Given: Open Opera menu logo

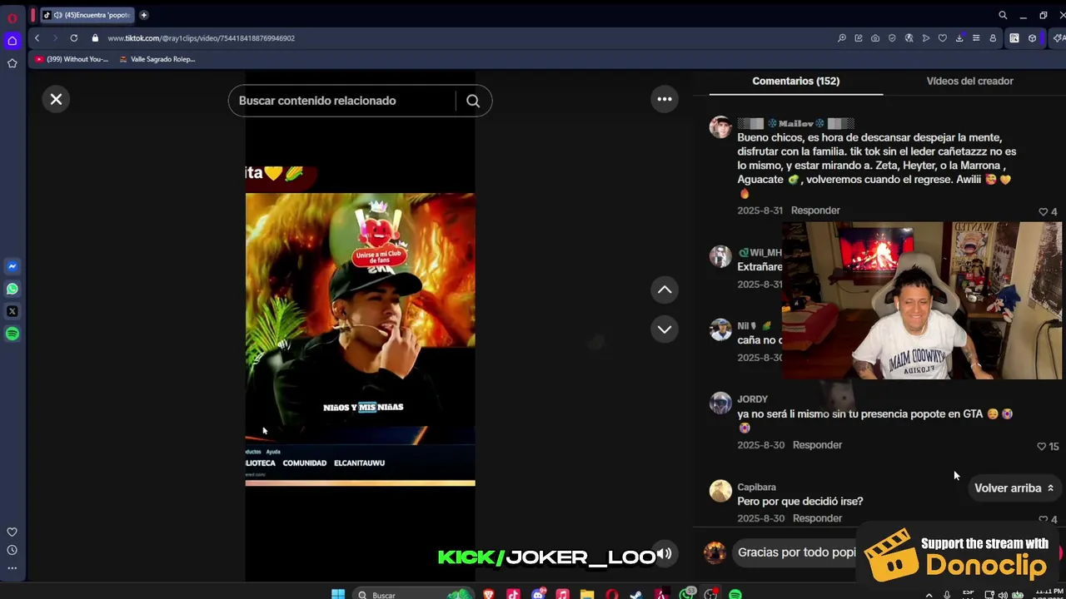Looking at the screenshot, I should (12, 17).
